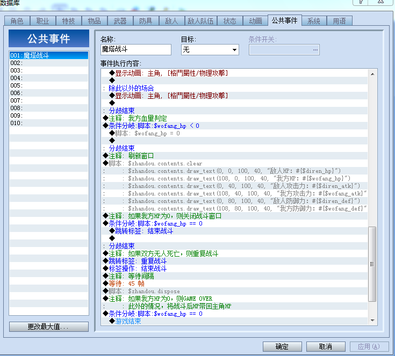Select the draw_text 敌人攻击力 script line
The width and height of the screenshot is (395, 356).
pos(234,186)
